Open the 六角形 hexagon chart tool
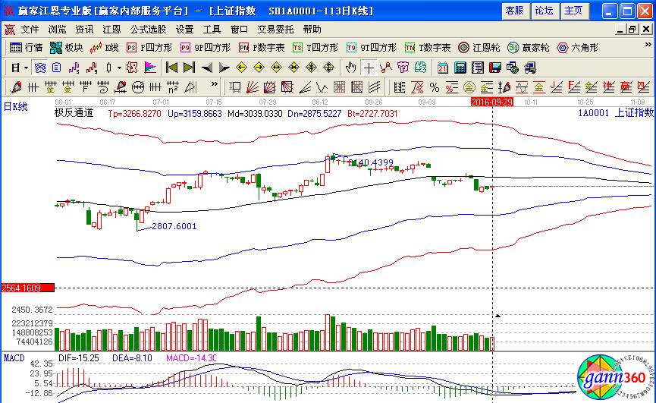The image size is (656, 403). 578,47
